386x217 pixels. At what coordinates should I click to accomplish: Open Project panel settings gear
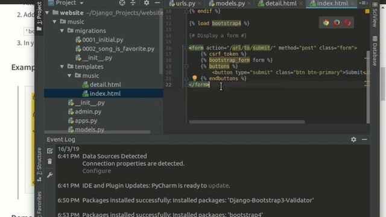pyautogui.click(x=147, y=3)
